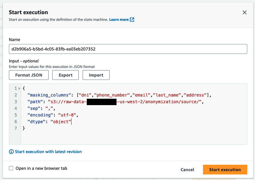Collapse the JSON object using line 1 fold arrow
Screen dimensions: 255x180
click(x=19, y=88)
